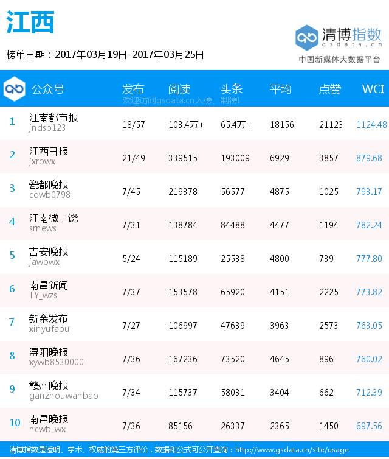Select account ID ganzhouwanbao

point(64,396)
